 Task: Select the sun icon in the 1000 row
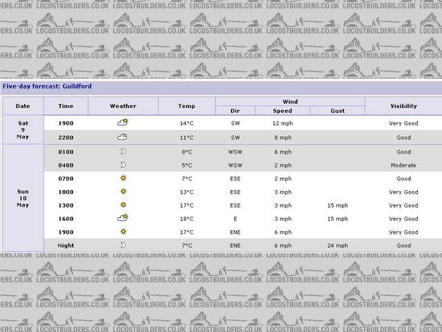[123, 192]
